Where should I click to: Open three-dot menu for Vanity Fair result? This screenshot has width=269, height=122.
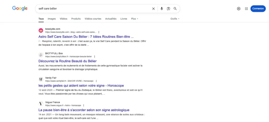click(96, 81)
